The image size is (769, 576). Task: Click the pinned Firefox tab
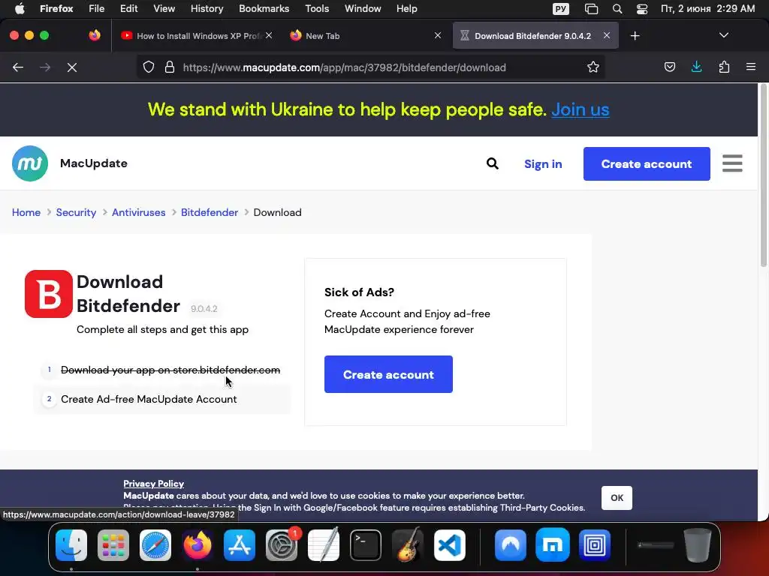[x=95, y=35]
